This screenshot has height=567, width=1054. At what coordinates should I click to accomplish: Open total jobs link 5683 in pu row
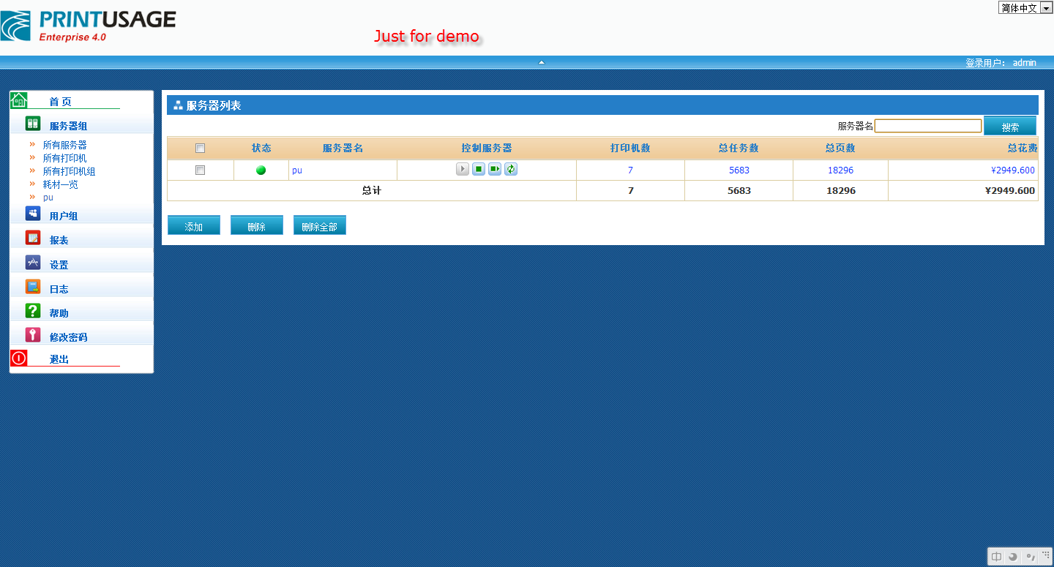(739, 170)
